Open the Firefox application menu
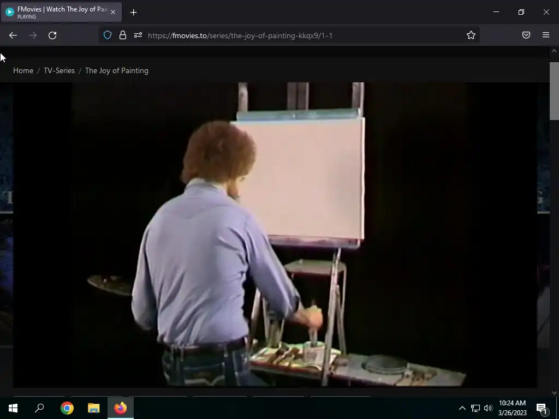 pyautogui.click(x=546, y=35)
